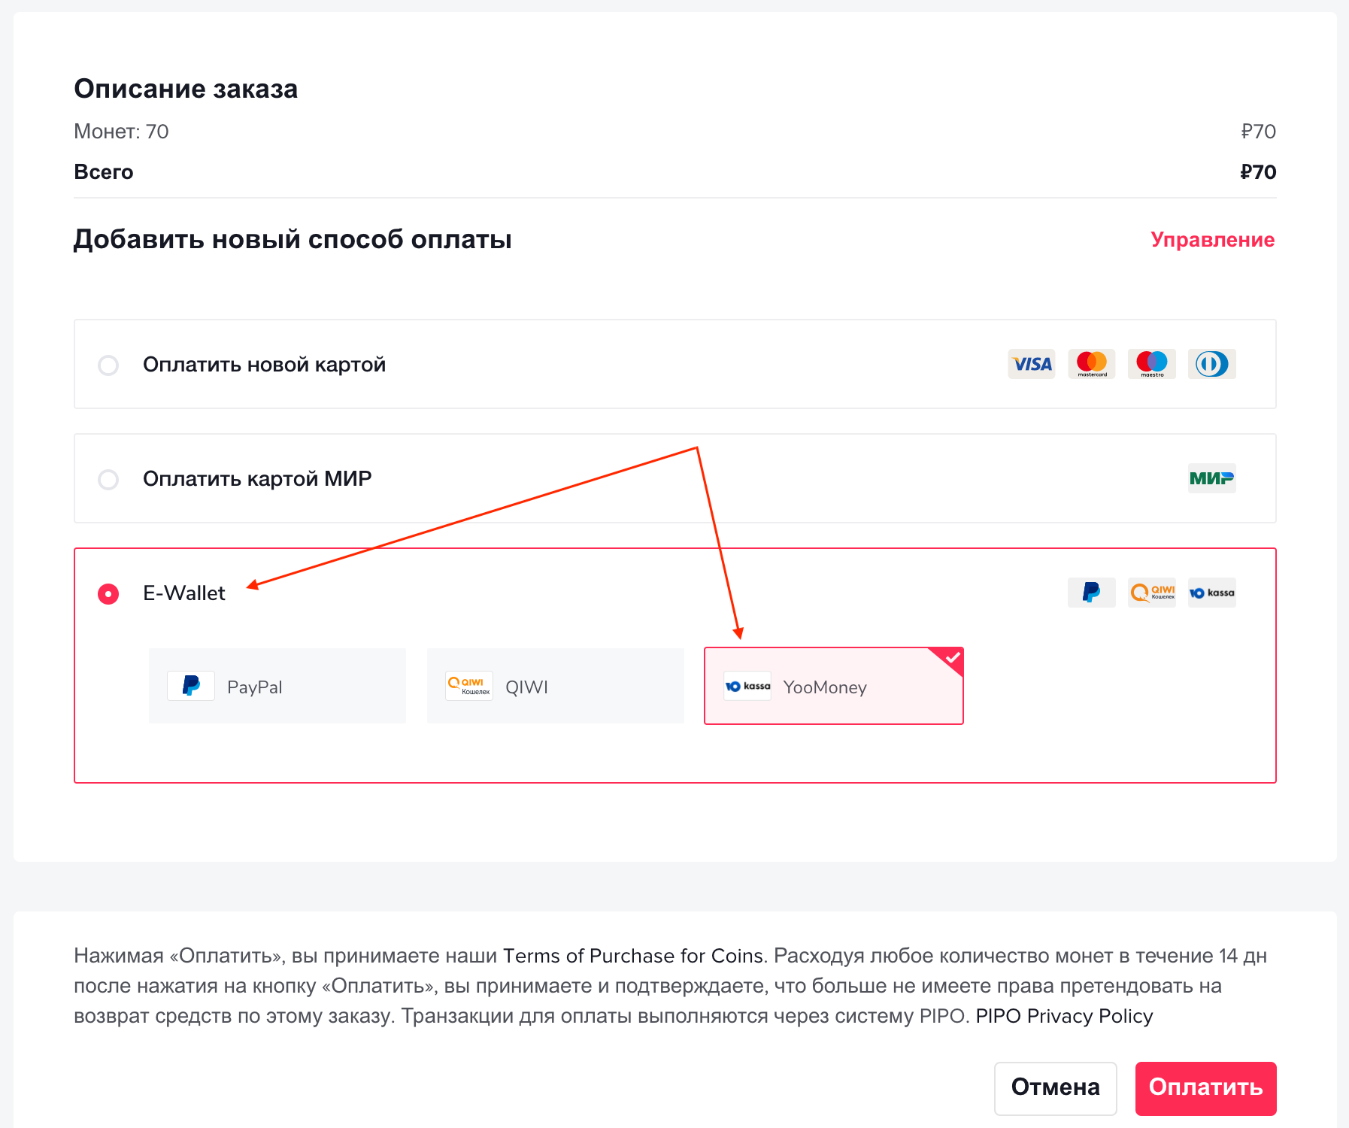Open the "Управление" link
The height and width of the screenshot is (1128, 1349).
click(1212, 240)
